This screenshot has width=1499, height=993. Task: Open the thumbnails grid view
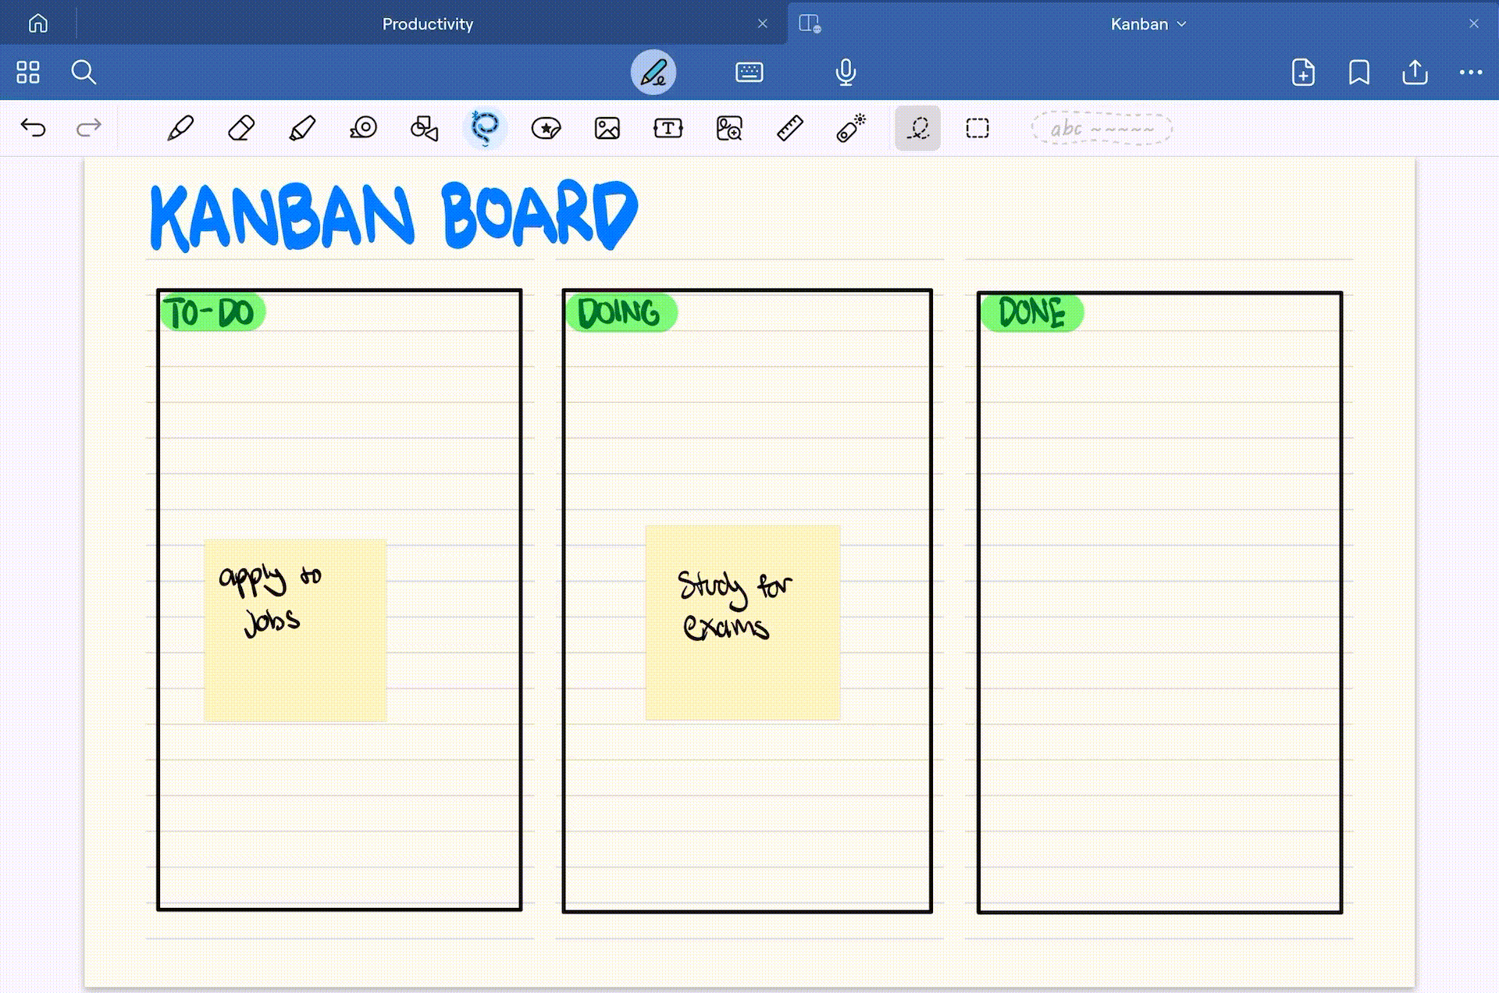click(28, 73)
